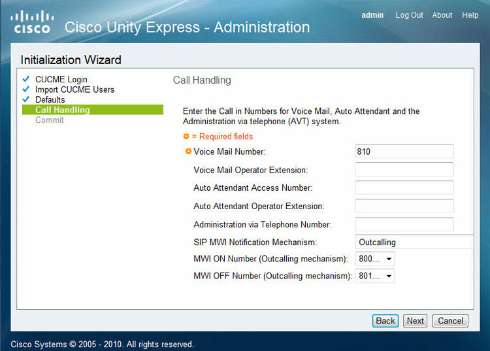This screenshot has width=490, height=351.
Task: Click the Initialization Wizard heading
Action: point(71,59)
